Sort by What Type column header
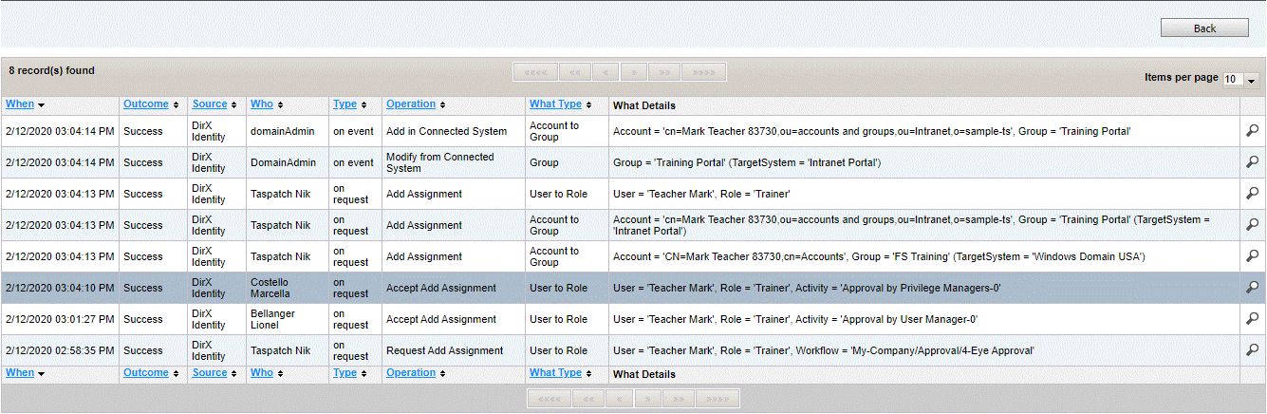This screenshot has width=1267, height=414. (x=555, y=104)
